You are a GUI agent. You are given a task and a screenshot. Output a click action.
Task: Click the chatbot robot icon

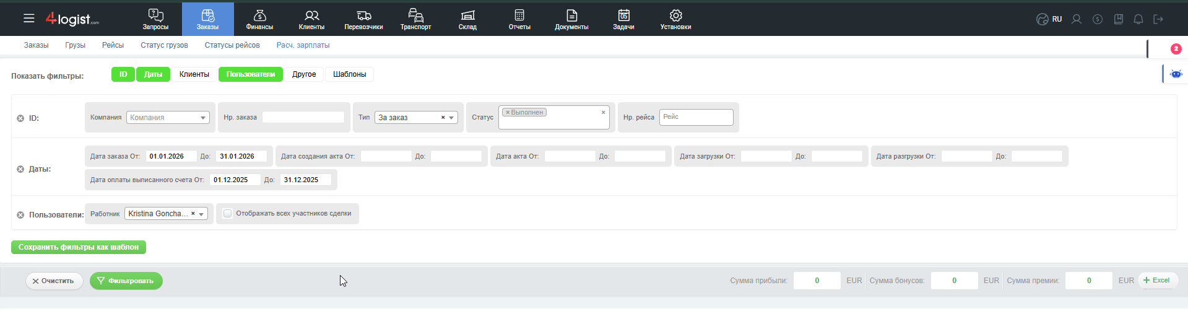1176,74
